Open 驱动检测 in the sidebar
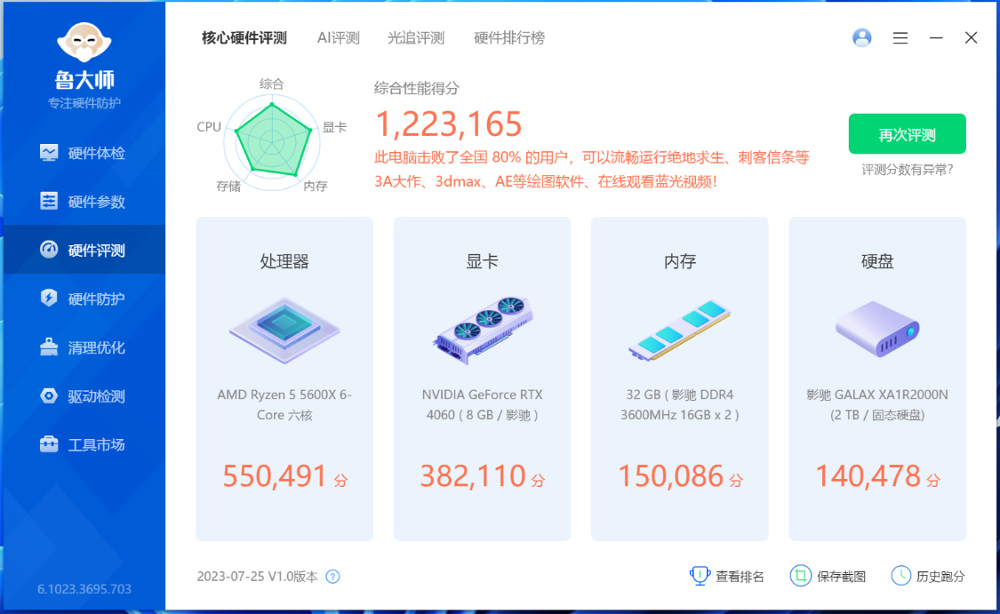Image resolution: width=1000 pixels, height=614 pixels. 83,396
